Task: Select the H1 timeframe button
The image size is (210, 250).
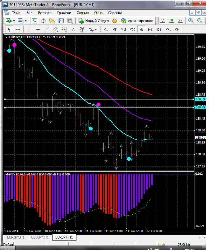Action: (141, 29)
